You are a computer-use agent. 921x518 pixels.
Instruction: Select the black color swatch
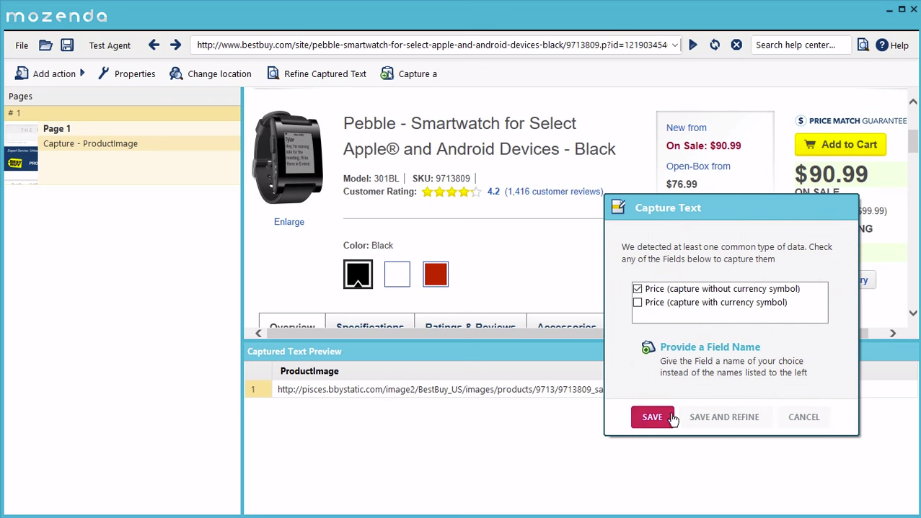358,274
